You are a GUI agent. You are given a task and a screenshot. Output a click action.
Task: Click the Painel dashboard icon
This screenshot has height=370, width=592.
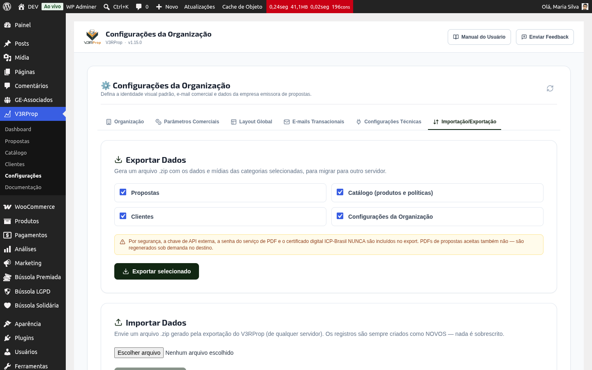pos(7,25)
